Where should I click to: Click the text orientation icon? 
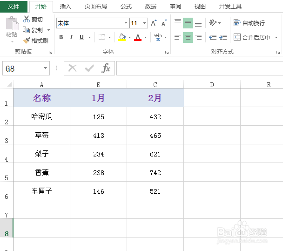point(212,23)
